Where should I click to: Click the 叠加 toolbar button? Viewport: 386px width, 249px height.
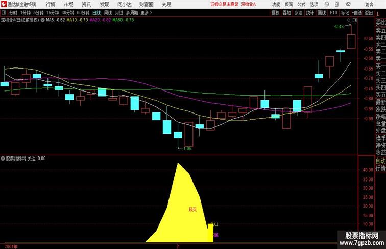point(287,13)
